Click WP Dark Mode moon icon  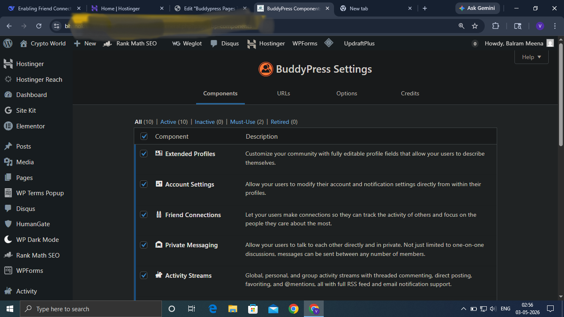coord(8,240)
